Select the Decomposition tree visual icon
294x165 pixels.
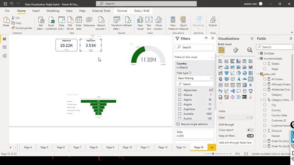[232, 91]
